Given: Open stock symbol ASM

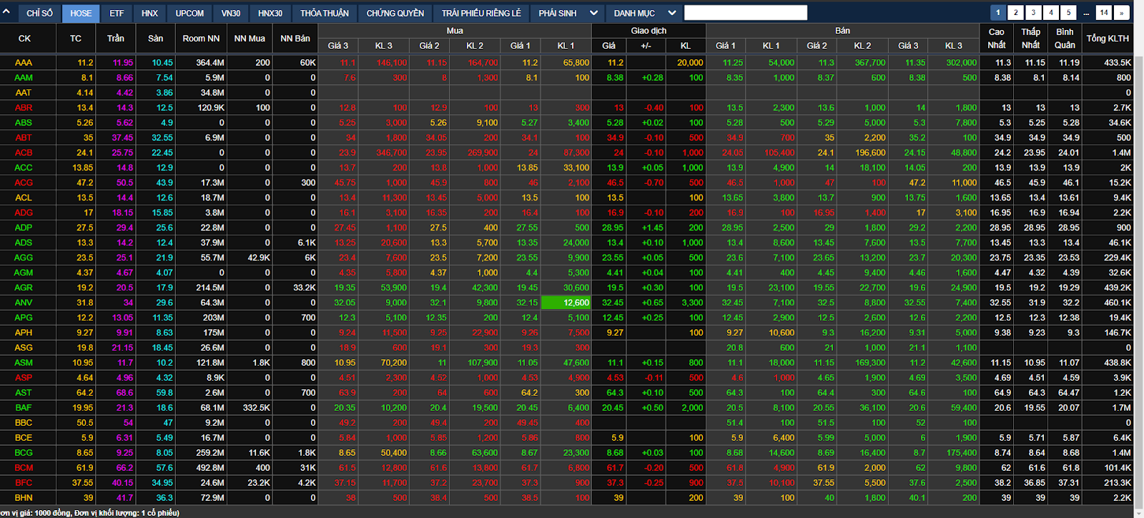Looking at the screenshot, I should click(x=24, y=363).
